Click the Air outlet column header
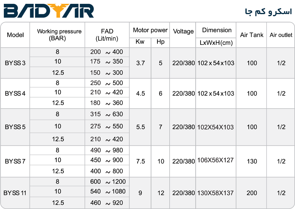295x209 pixels. 281,35
